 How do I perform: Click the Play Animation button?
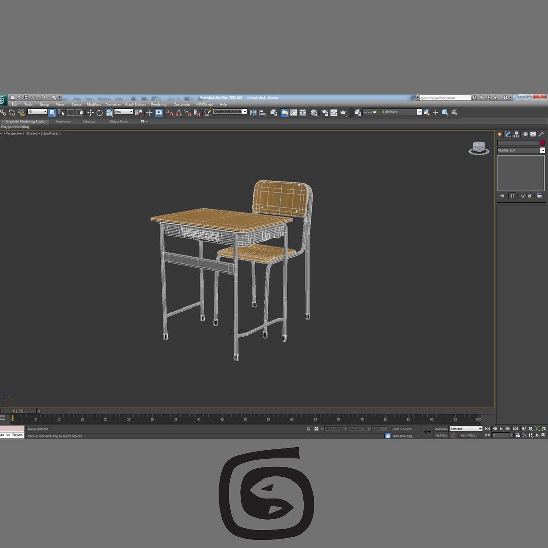501,429
